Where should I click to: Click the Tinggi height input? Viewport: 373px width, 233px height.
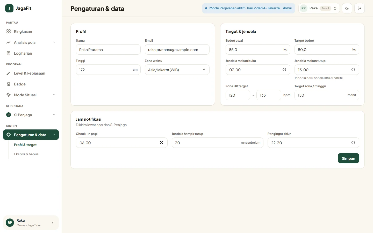coord(108,70)
